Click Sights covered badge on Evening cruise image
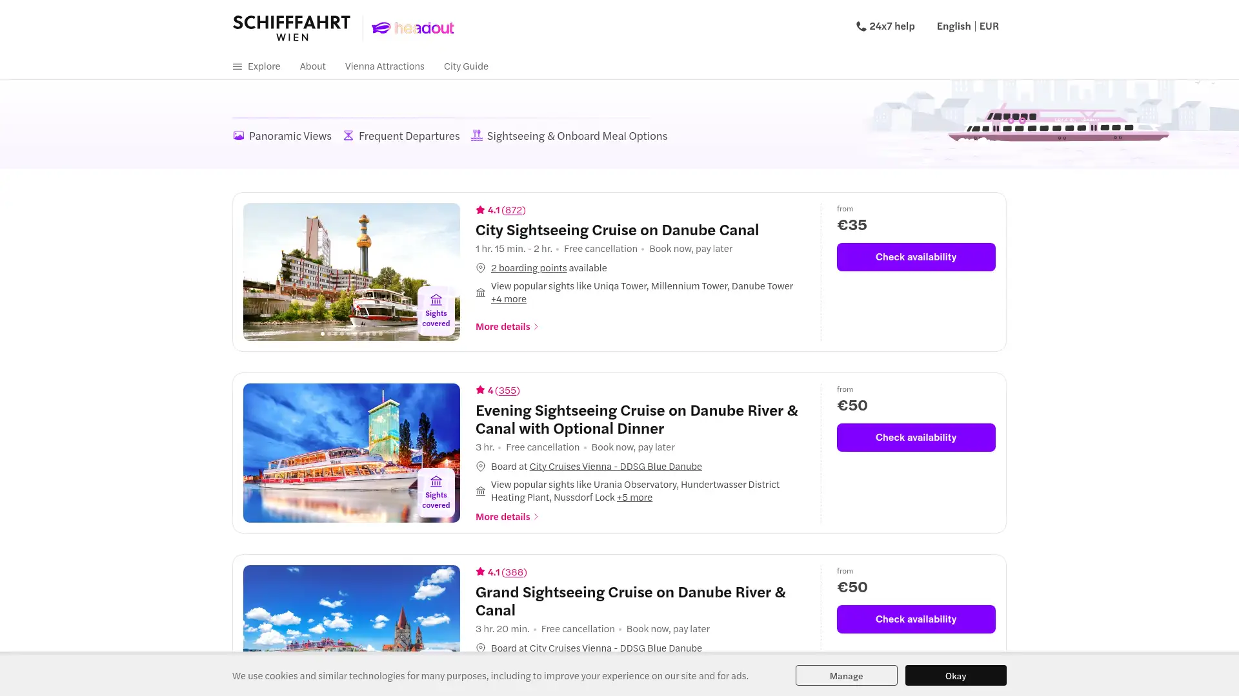The height and width of the screenshot is (696, 1239). click(x=436, y=492)
